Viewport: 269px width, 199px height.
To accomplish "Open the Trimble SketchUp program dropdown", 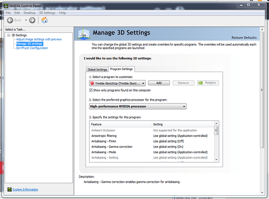I will click(x=117, y=83).
